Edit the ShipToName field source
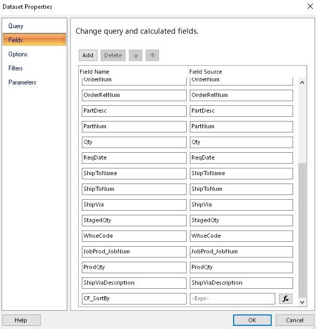The height and width of the screenshot is (329, 316). [x=241, y=174]
